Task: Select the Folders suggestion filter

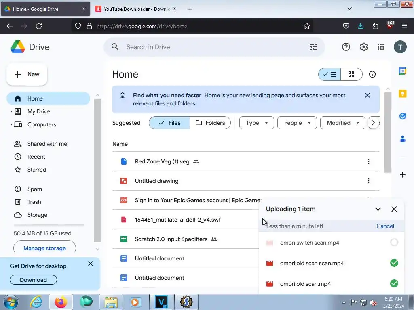Action: 210,123
